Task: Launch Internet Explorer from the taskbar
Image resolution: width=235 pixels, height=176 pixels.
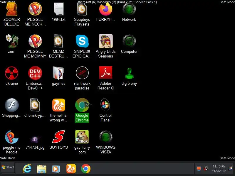Action: pos(27,169)
